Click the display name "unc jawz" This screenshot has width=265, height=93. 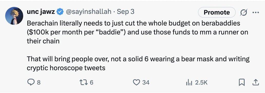point(41,11)
